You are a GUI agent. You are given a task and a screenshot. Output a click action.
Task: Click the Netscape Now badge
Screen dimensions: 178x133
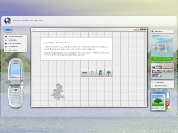pos(157,67)
